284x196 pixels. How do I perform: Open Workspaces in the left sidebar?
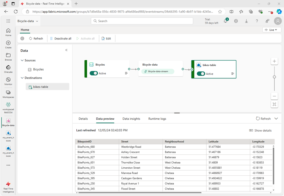pos(8,94)
